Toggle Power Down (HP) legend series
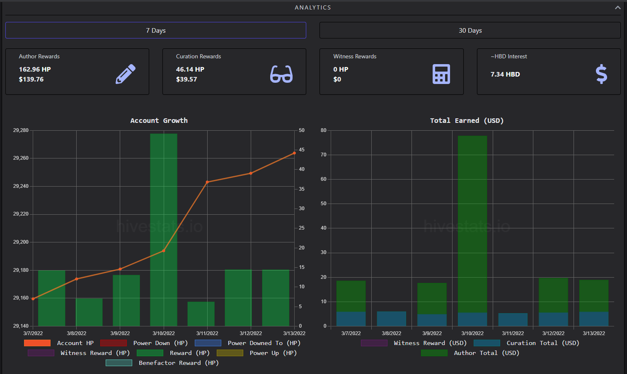627x374 pixels. point(144,343)
